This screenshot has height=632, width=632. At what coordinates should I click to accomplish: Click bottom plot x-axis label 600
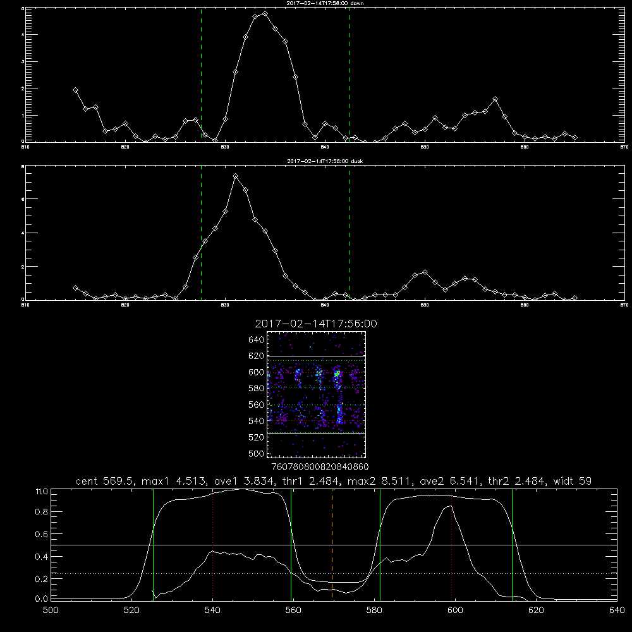455,611
